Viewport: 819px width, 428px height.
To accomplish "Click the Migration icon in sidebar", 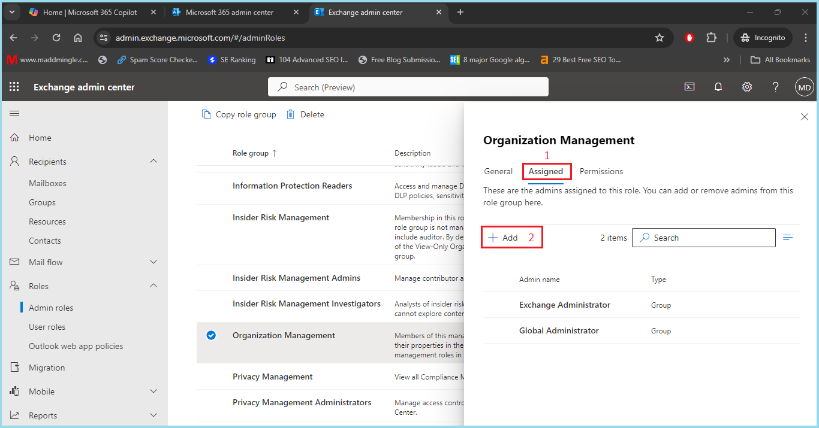I will click(x=14, y=368).
